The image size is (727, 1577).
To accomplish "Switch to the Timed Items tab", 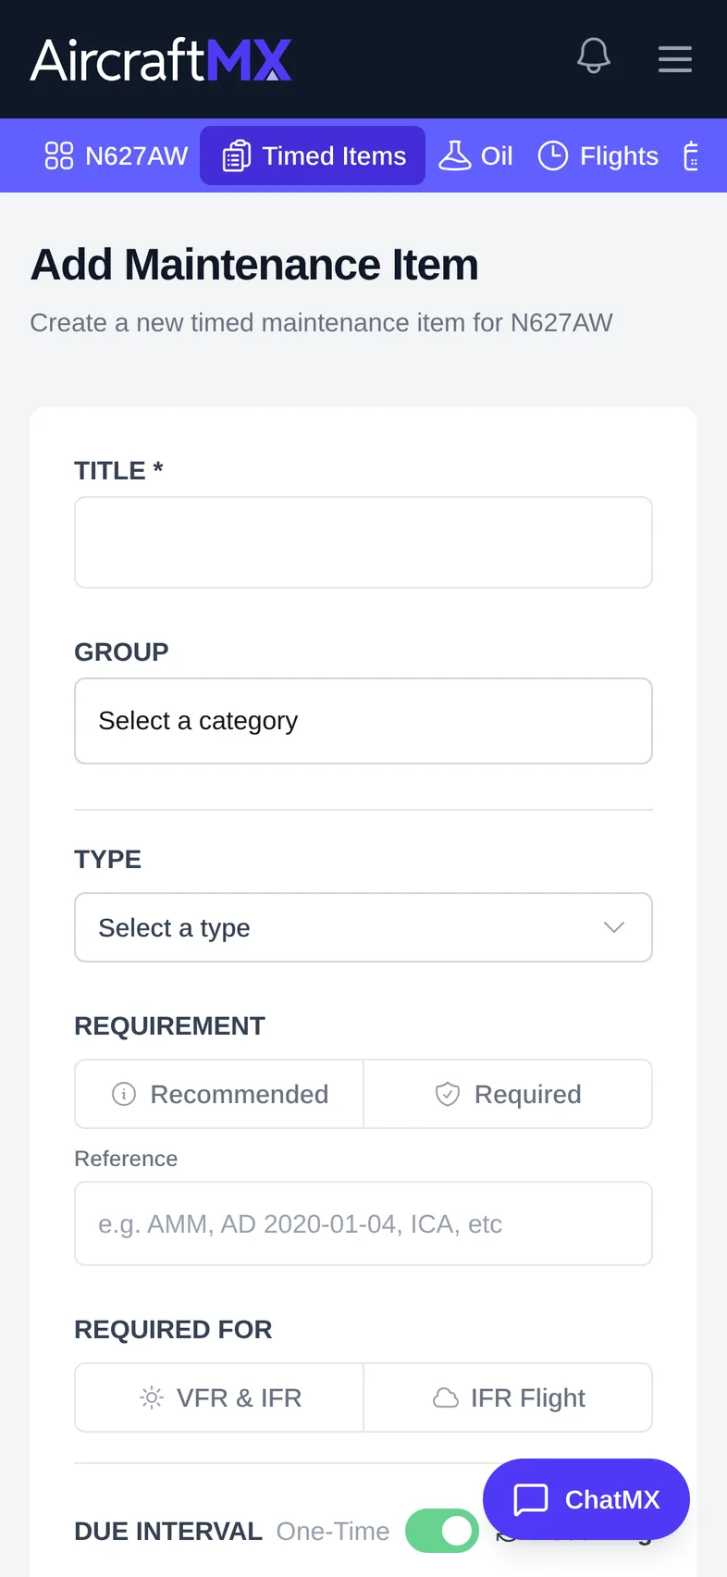I will [313, 155].
